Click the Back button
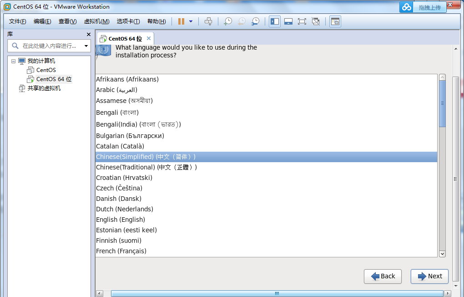Screen dimensions: 464x297 pos(383,276)
